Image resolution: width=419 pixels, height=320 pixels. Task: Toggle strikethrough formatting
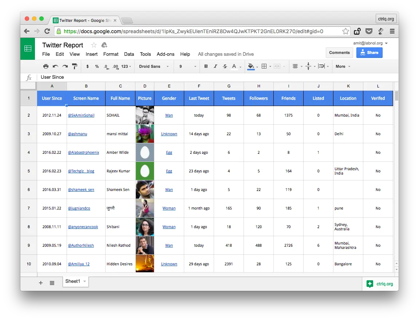(225, 66)
